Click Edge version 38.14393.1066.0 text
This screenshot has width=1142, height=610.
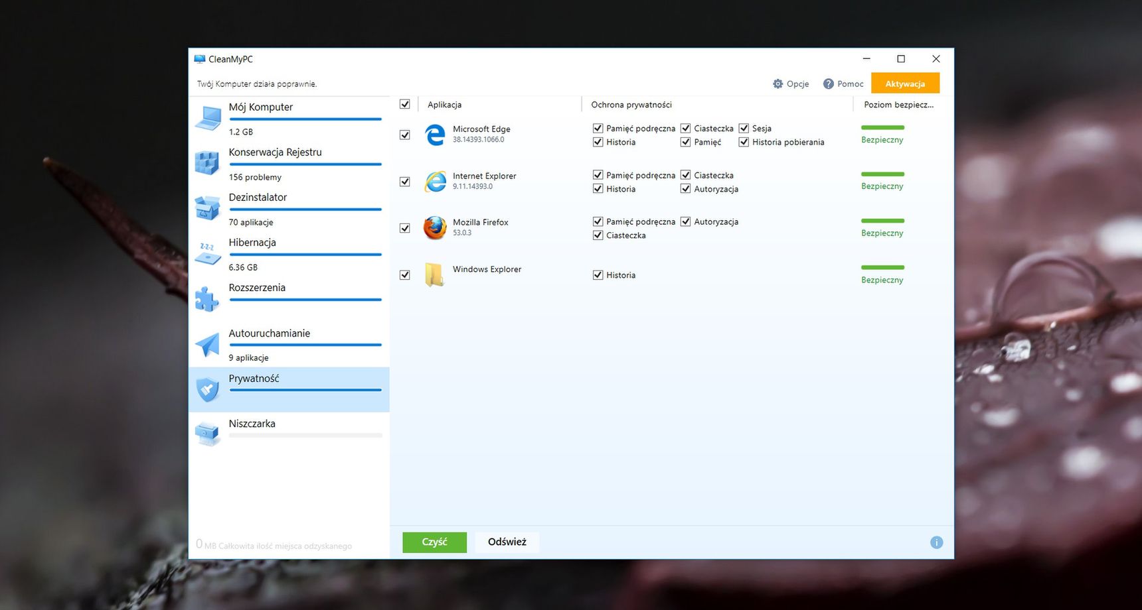coord(478,140)
